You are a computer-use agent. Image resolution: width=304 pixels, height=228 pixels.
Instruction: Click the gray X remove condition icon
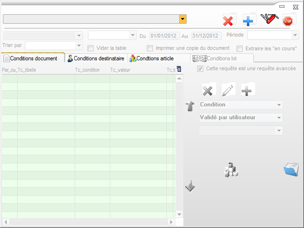pos(208,90)
